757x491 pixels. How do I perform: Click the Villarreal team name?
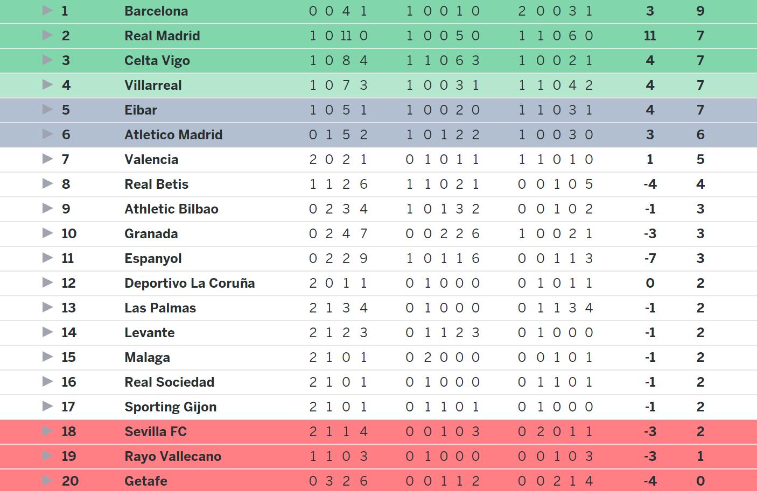point(153,85)
